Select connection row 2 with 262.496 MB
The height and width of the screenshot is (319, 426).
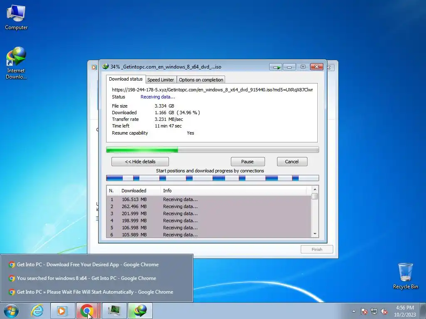pos(209,206)
